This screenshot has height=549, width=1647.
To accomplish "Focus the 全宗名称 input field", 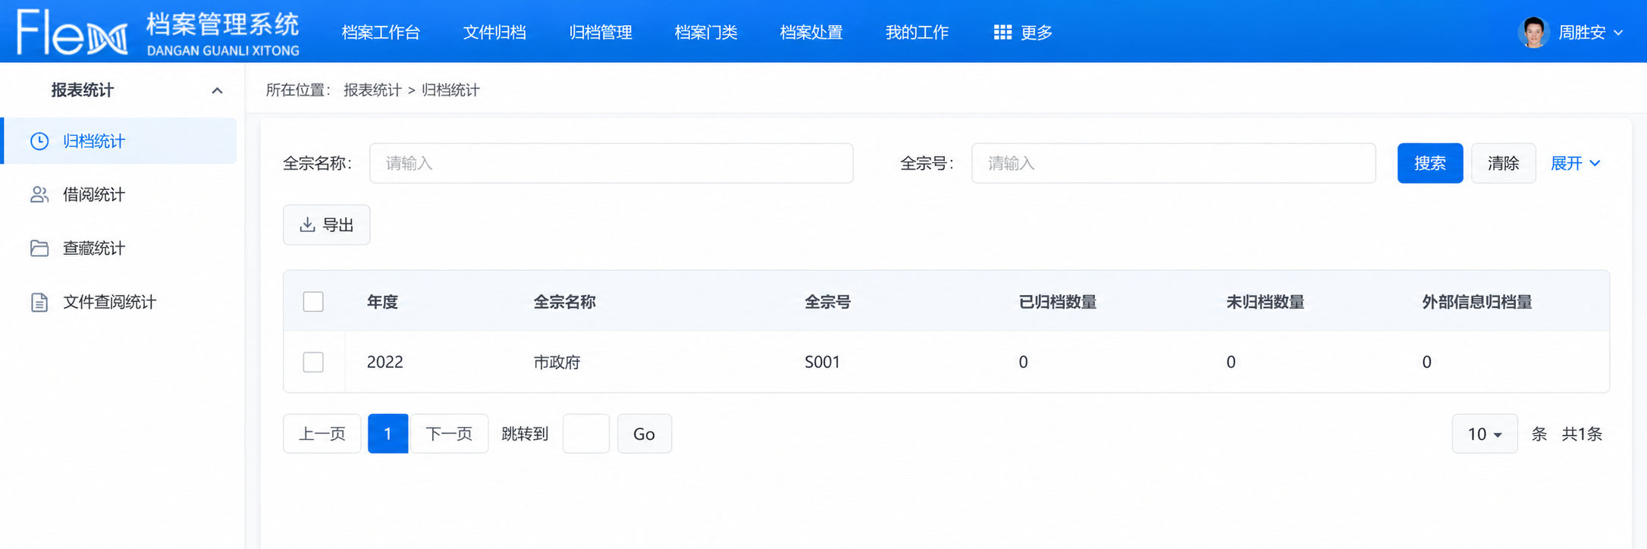I will tap(611, 163).
